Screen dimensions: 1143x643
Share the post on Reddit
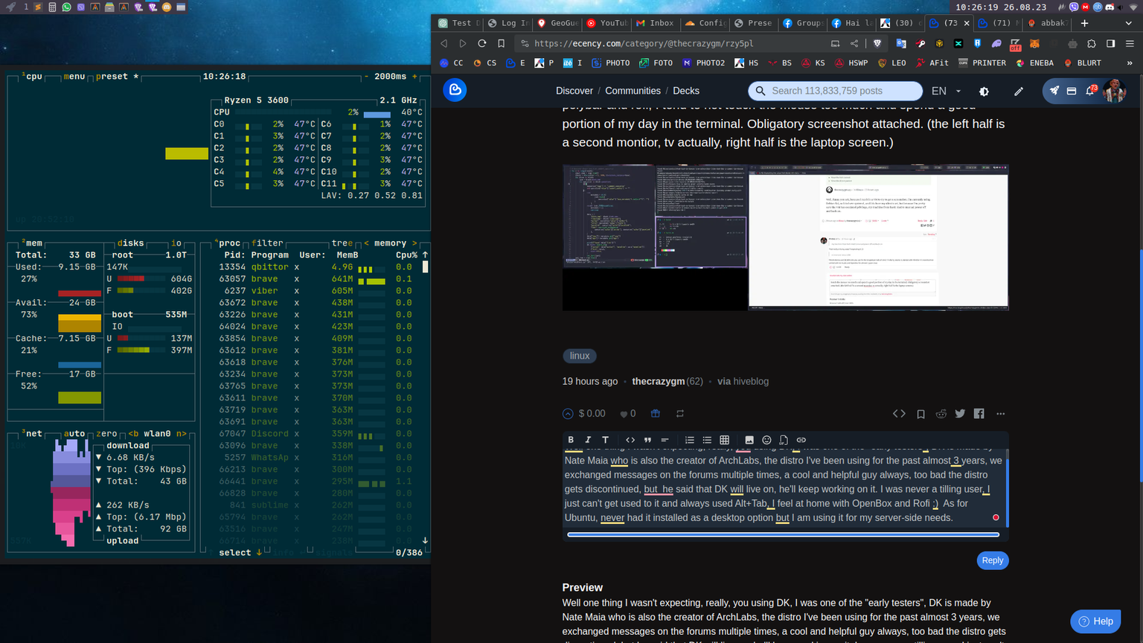click(941, 413)
